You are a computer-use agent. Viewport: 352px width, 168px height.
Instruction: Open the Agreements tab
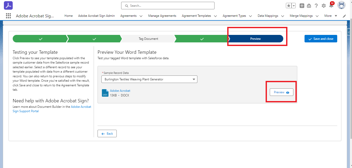pyautogui.click(x=128, y=16)
